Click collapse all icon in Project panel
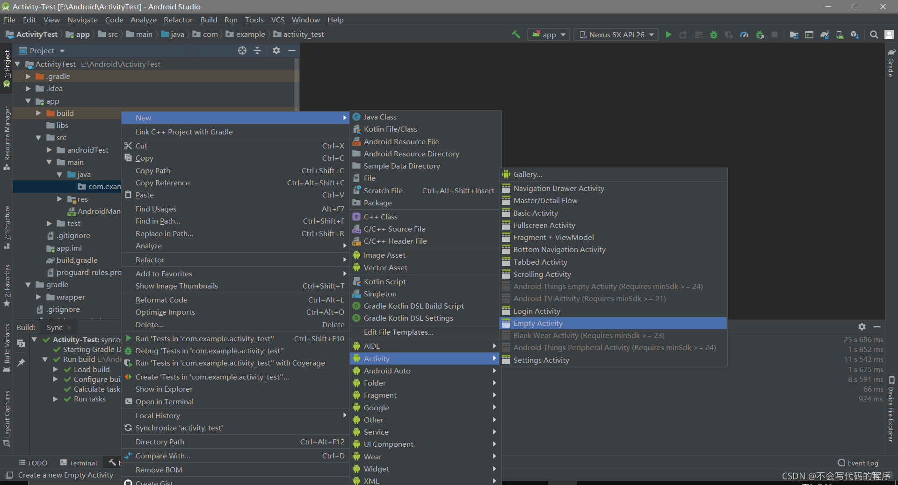 pos(257,50)
